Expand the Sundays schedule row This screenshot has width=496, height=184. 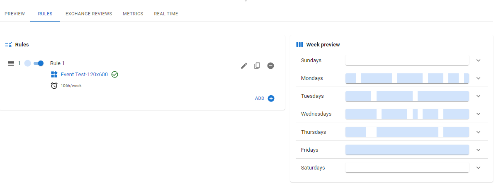(478, 61)
